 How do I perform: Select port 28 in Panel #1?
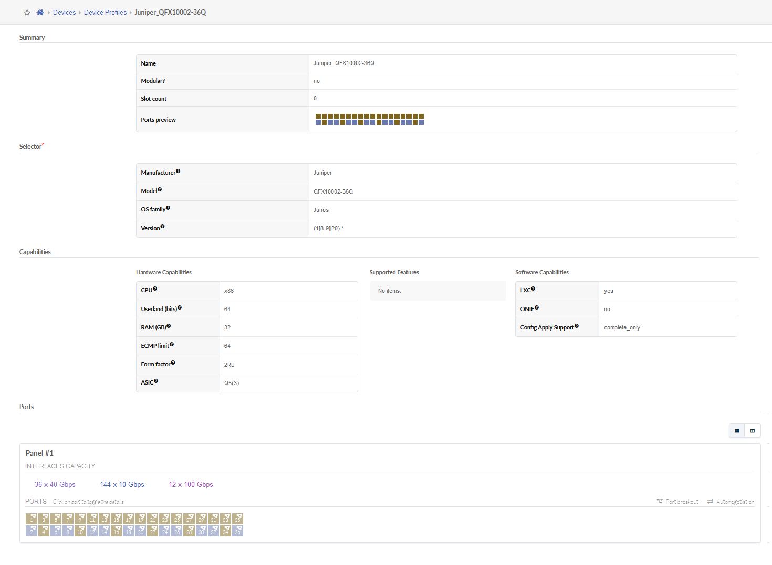pos(189,530)
